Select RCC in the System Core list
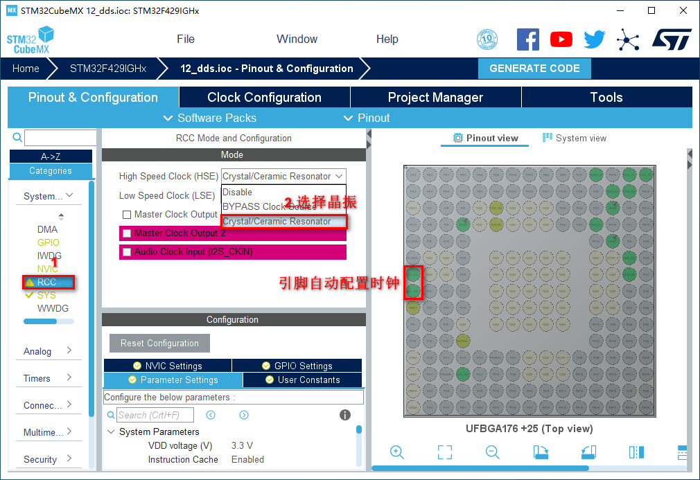700x480 pixels. (x=47, y=282)
